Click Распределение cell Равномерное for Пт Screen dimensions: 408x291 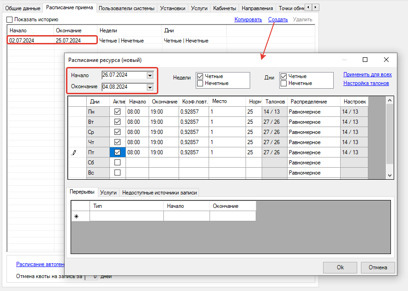pos(313,152)
